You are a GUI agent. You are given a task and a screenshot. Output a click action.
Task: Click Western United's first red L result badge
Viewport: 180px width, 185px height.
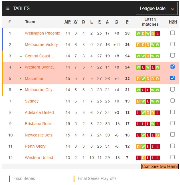pos(138,158)
